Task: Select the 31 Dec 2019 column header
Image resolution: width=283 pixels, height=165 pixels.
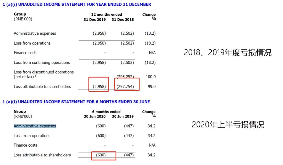Action: tap(95, 19)
